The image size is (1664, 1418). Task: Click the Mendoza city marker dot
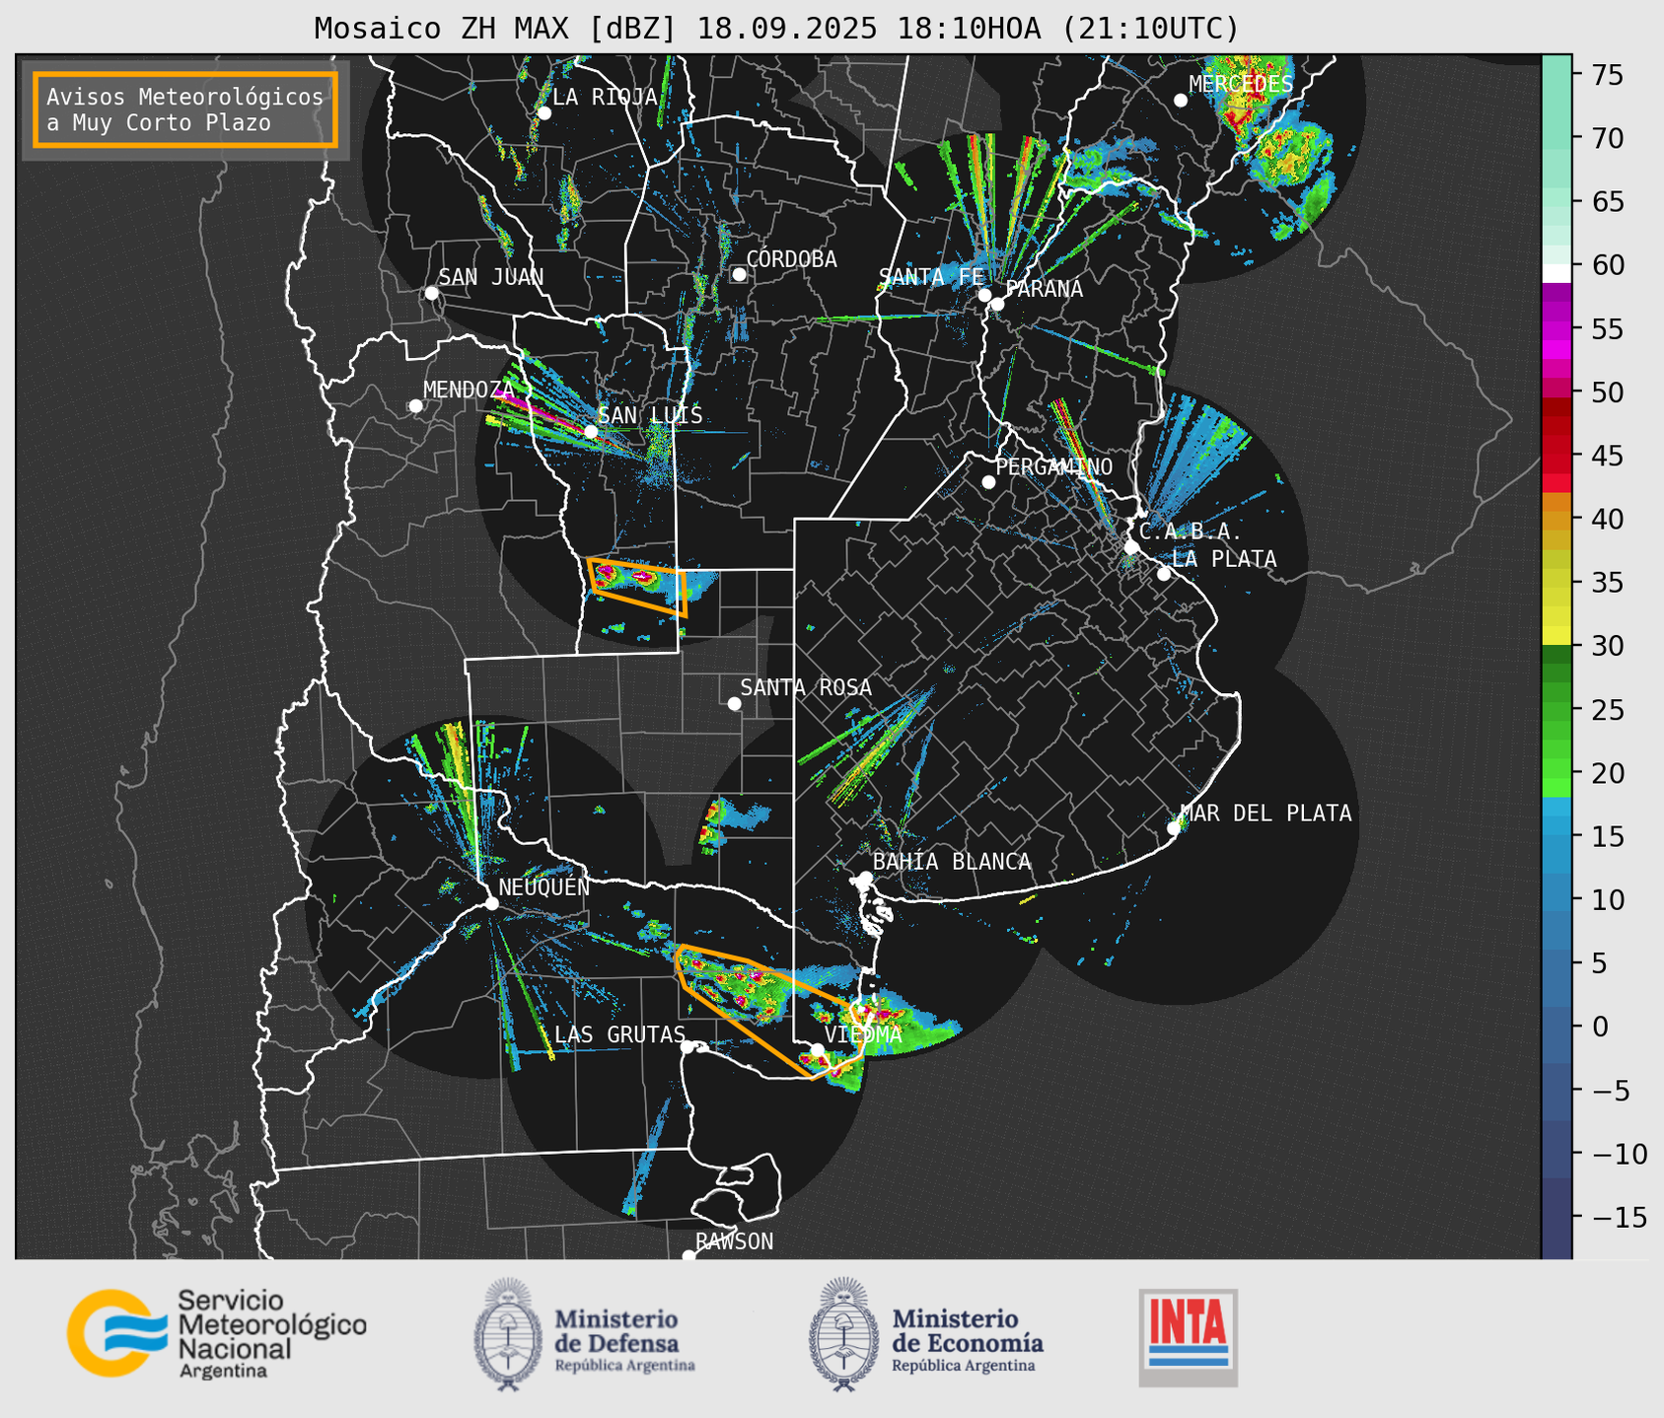click(x=415, y=406)
